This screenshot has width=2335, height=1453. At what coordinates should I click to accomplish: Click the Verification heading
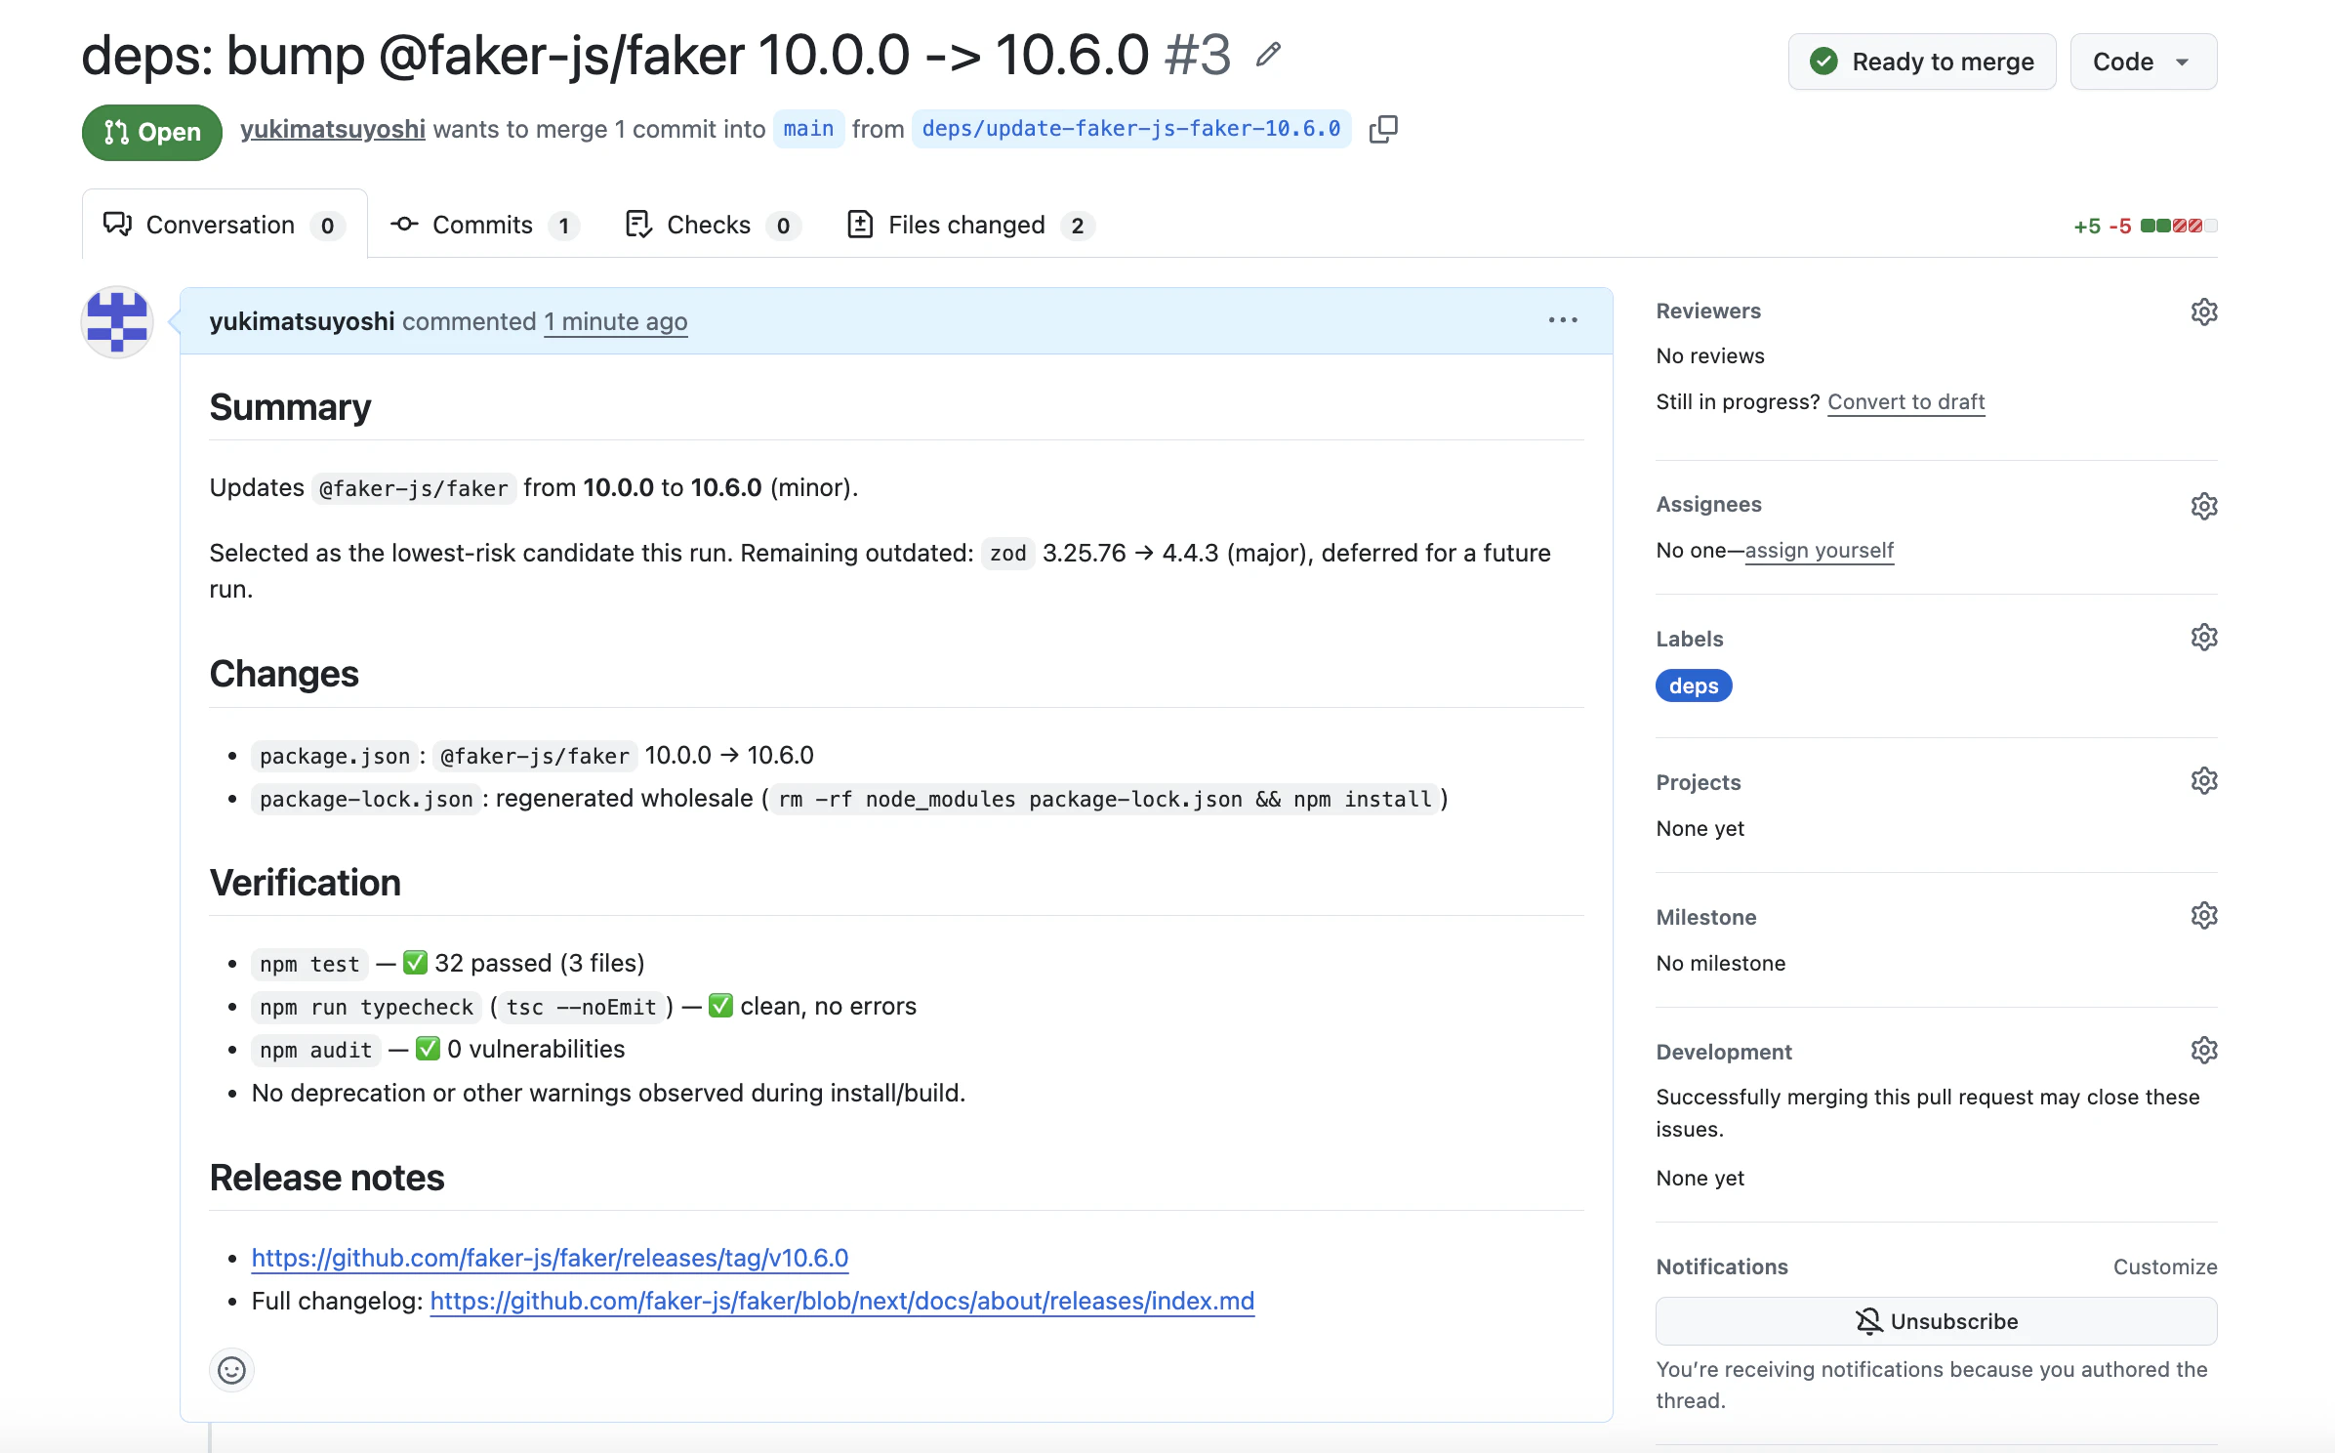pyautogui.click(x=306, y=883)
